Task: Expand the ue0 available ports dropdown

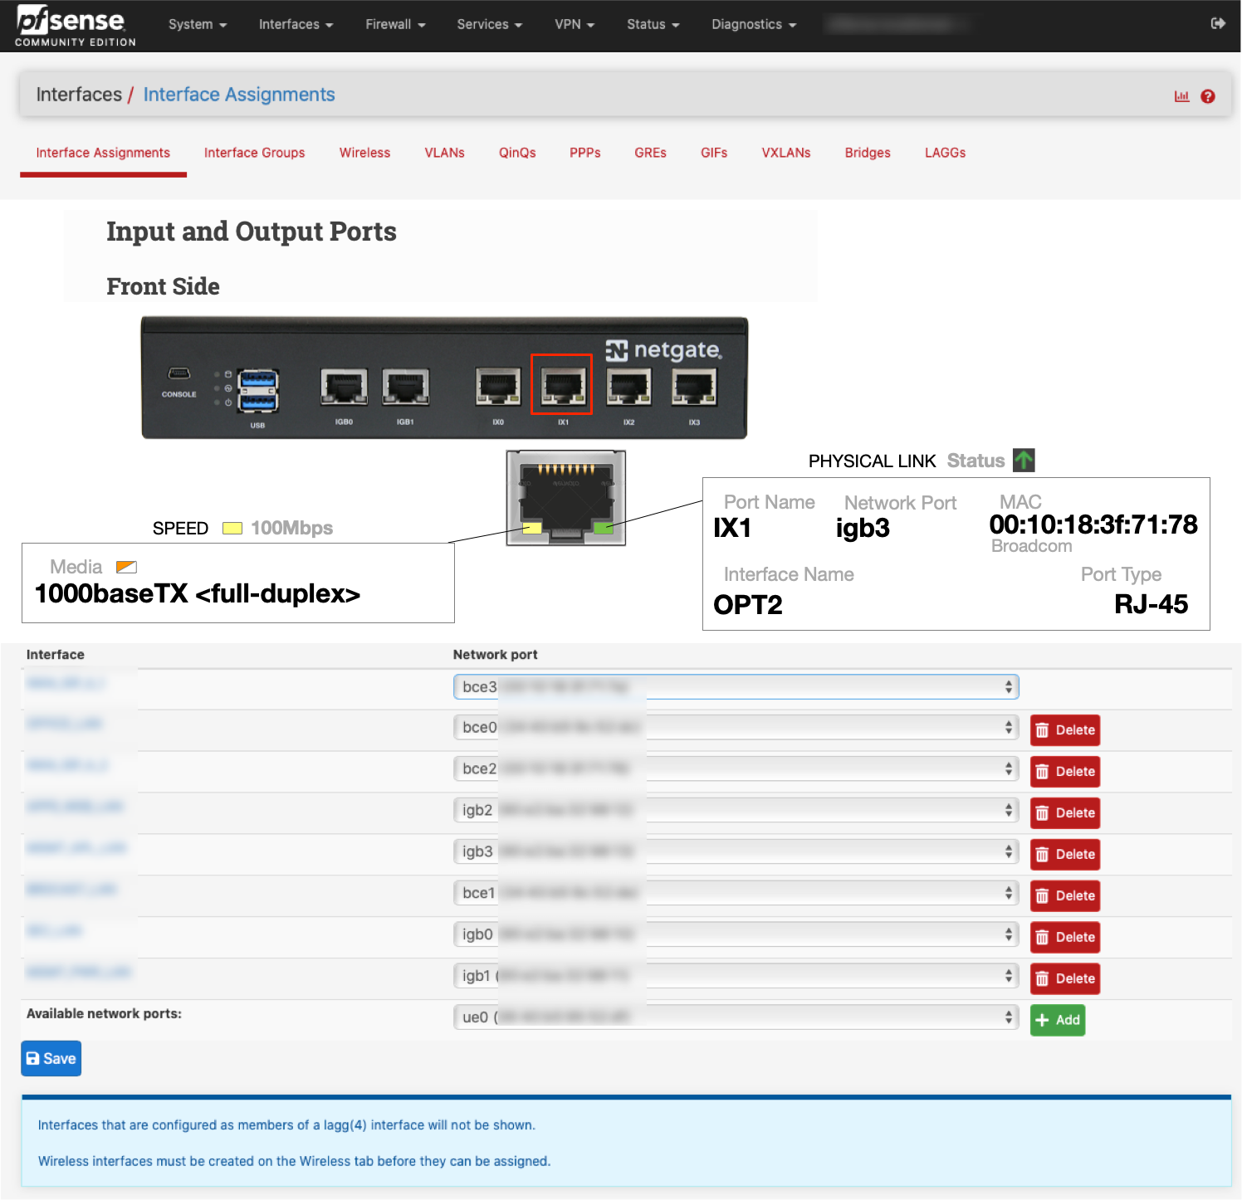Action: point(736,1018)
